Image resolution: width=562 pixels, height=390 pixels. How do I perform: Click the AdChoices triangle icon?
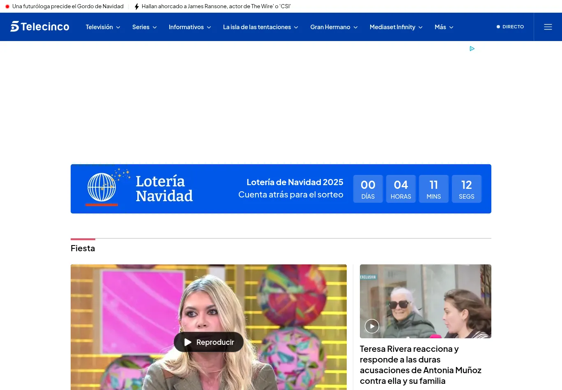(x=472, y=48)
